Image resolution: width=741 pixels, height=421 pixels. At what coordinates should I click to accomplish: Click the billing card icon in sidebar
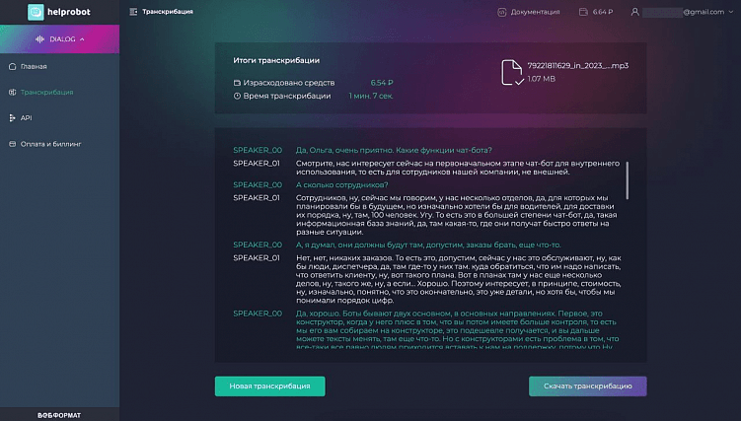coord(12,144)
